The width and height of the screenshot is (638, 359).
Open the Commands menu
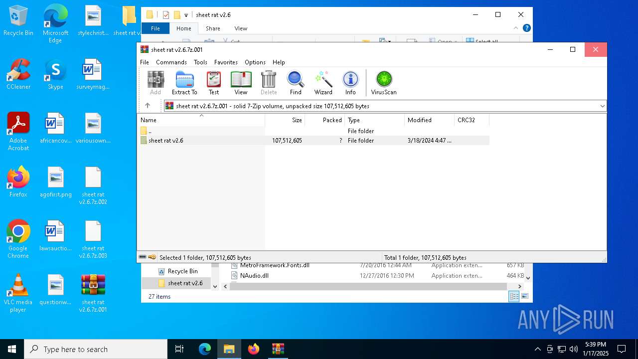pyautogui.click(x=171, y=62)
